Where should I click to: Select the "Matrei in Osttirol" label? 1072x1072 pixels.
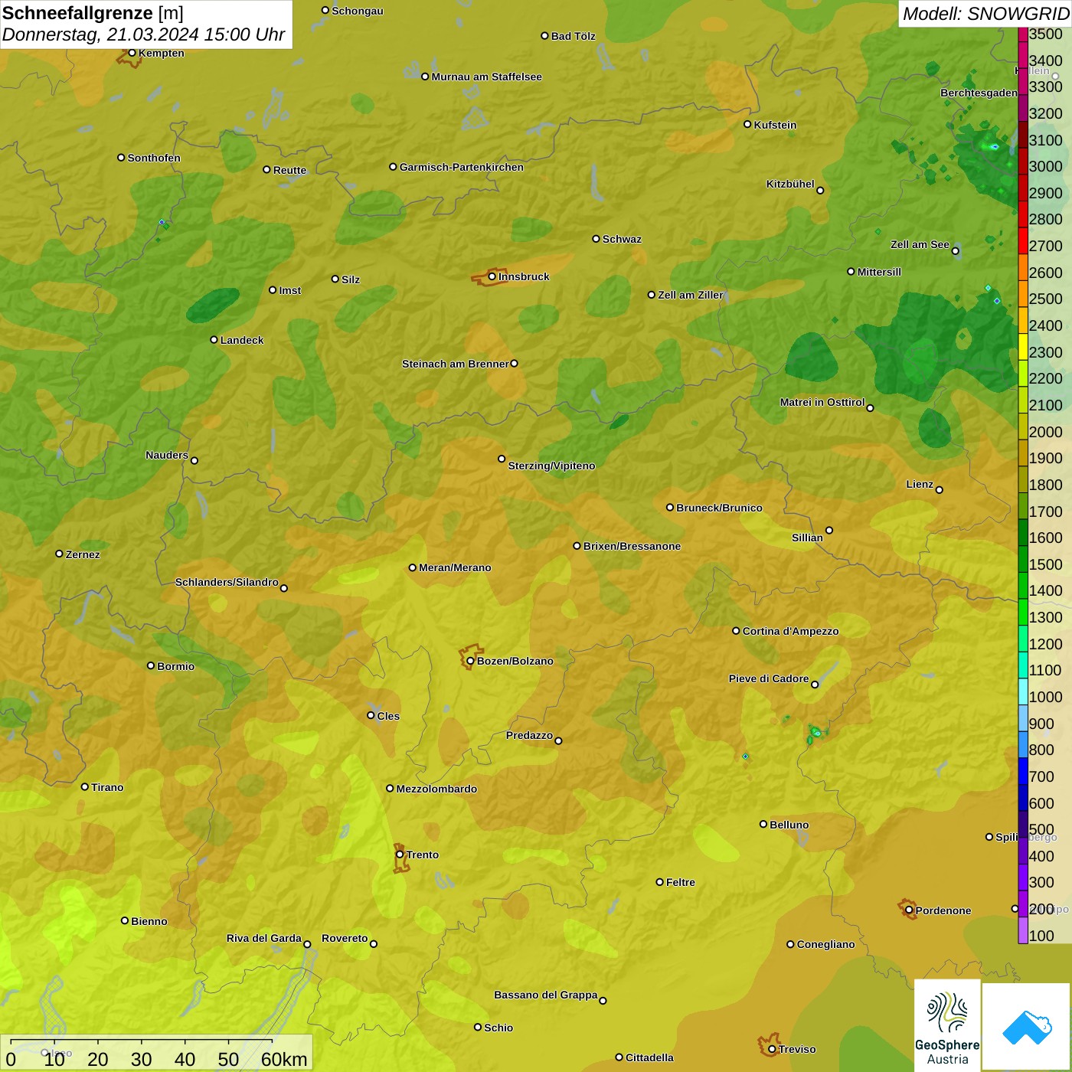(822, 402)
